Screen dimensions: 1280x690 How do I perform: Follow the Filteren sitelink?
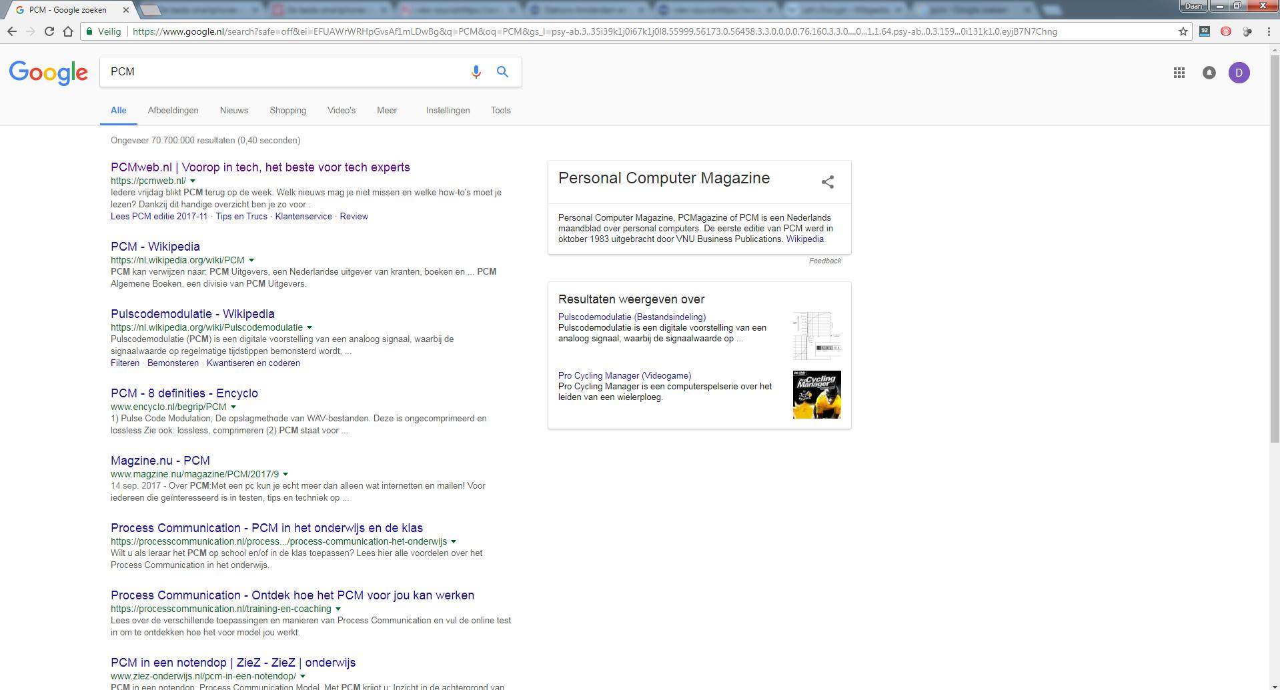pyautogui.click(x=125, y=363)
